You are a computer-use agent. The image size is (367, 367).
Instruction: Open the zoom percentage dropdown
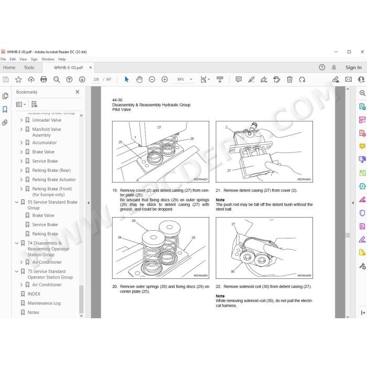[191, 80]
